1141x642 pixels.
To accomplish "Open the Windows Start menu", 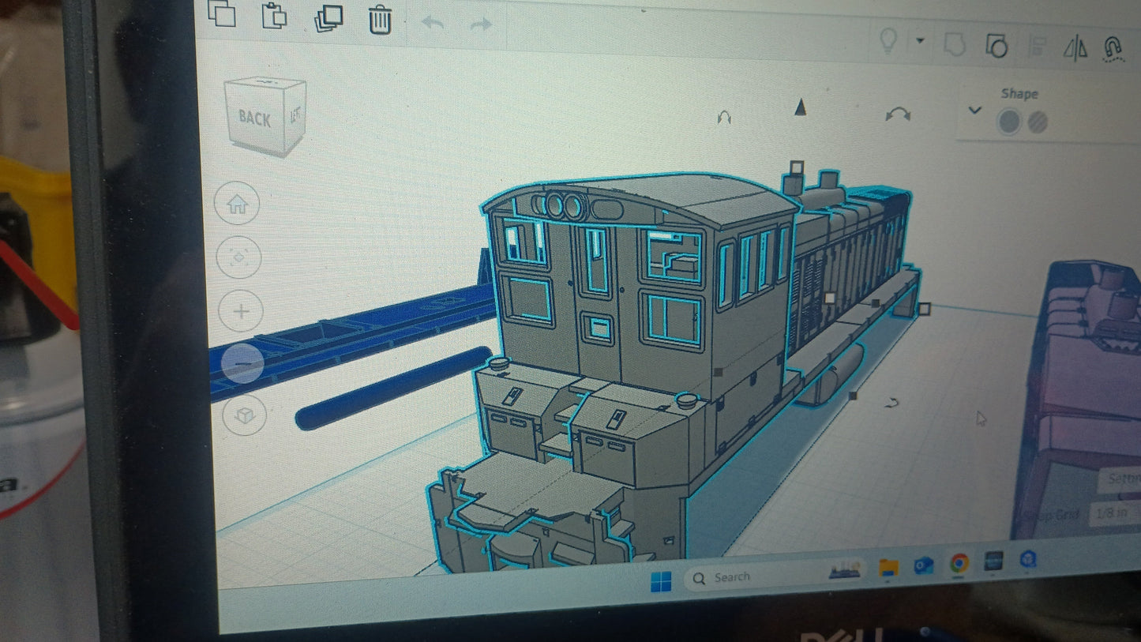I will click(661, 581).
